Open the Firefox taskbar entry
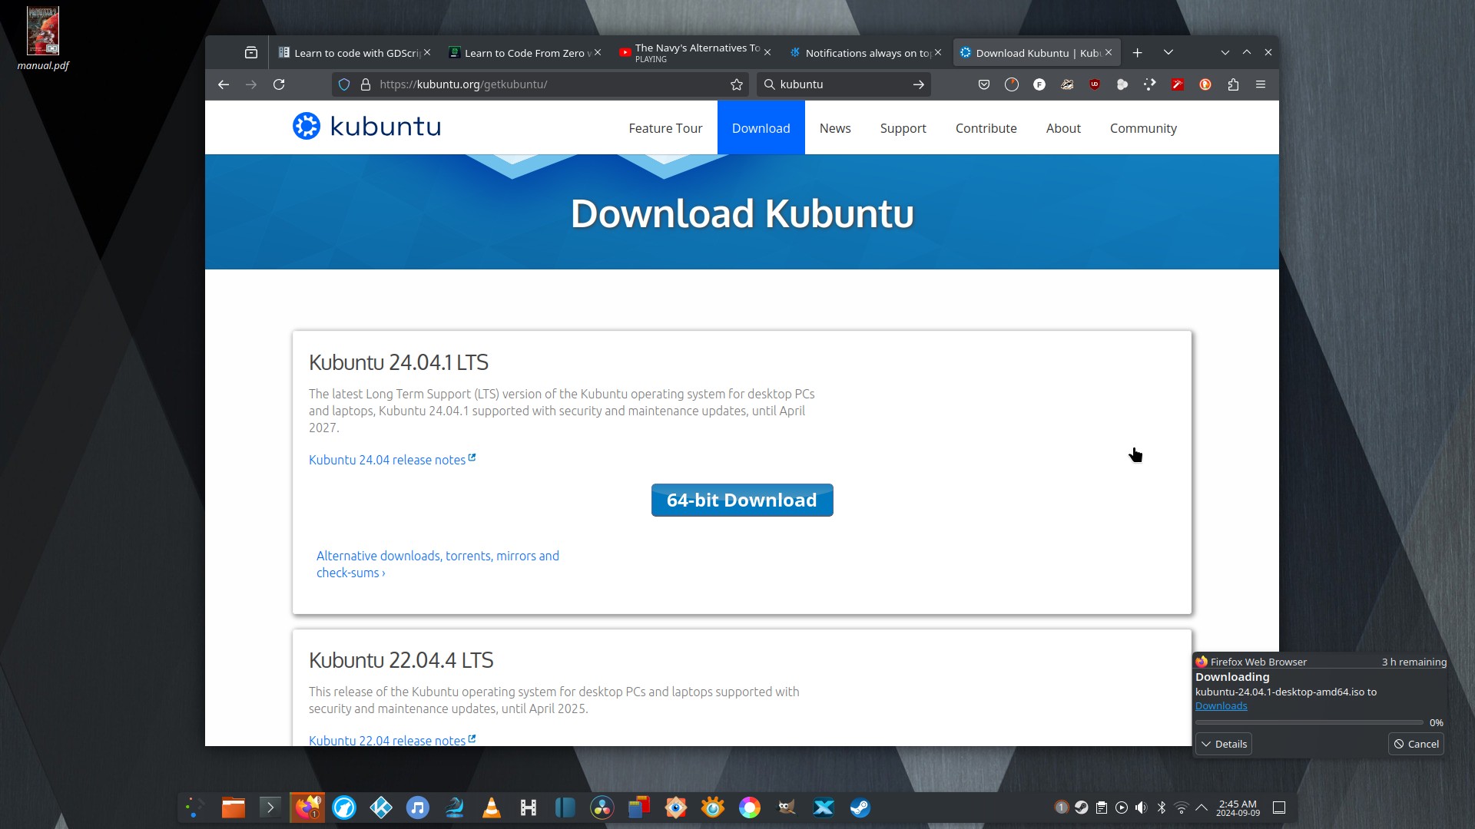1475x829 pixels. tap(307, 808)
